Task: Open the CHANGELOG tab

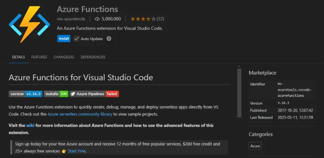Action: 64,57
